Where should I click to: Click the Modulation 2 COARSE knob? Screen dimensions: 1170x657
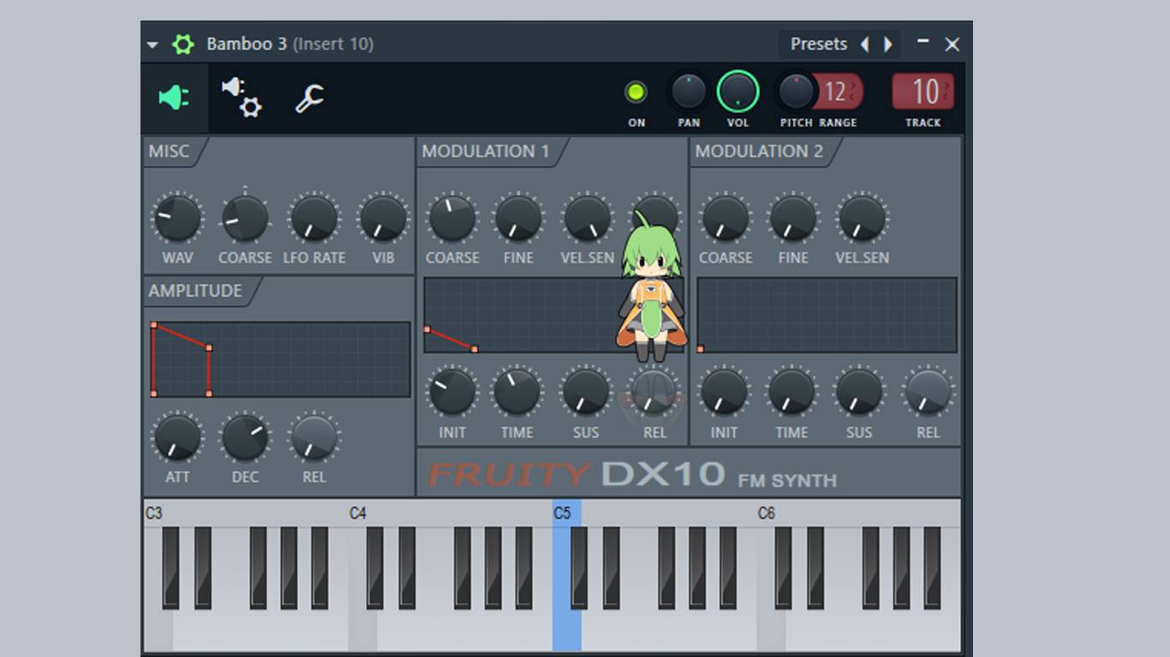725,218
